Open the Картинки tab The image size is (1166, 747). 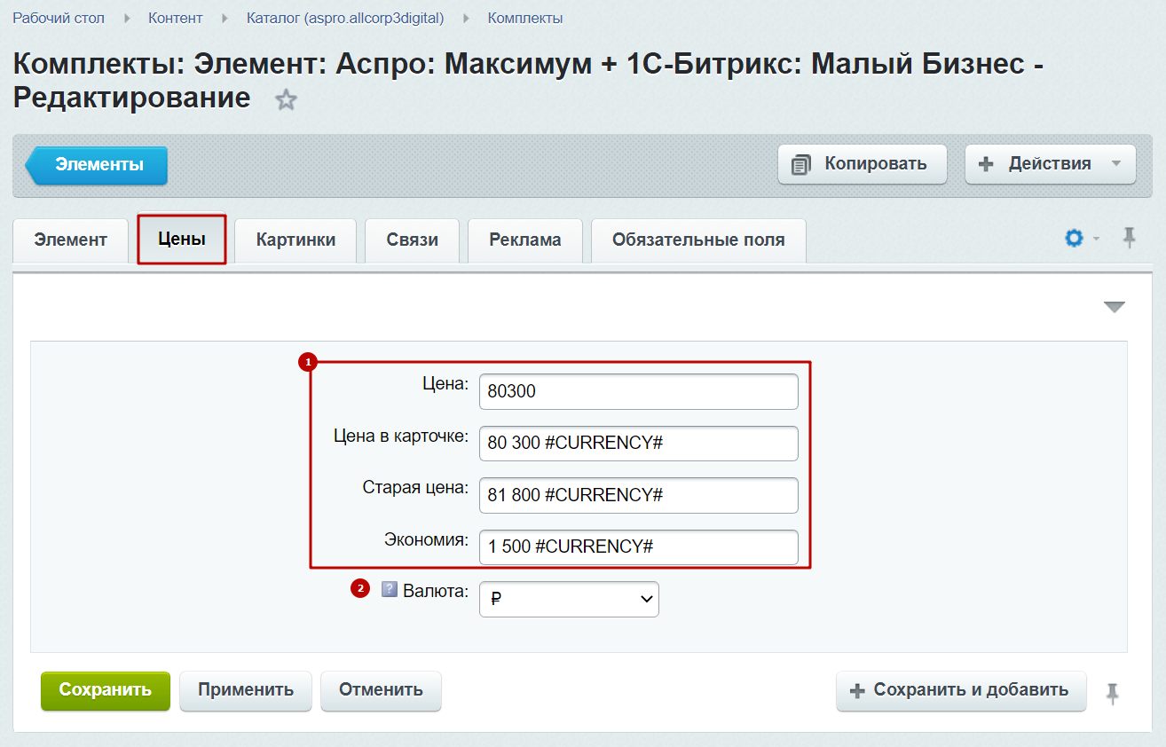[295, 240]
